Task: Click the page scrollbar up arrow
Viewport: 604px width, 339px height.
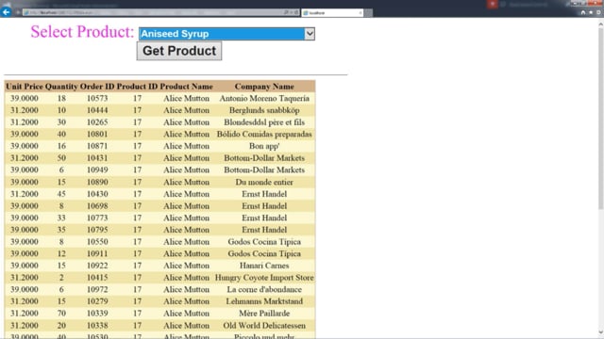Action: click(x=600, y=24)
